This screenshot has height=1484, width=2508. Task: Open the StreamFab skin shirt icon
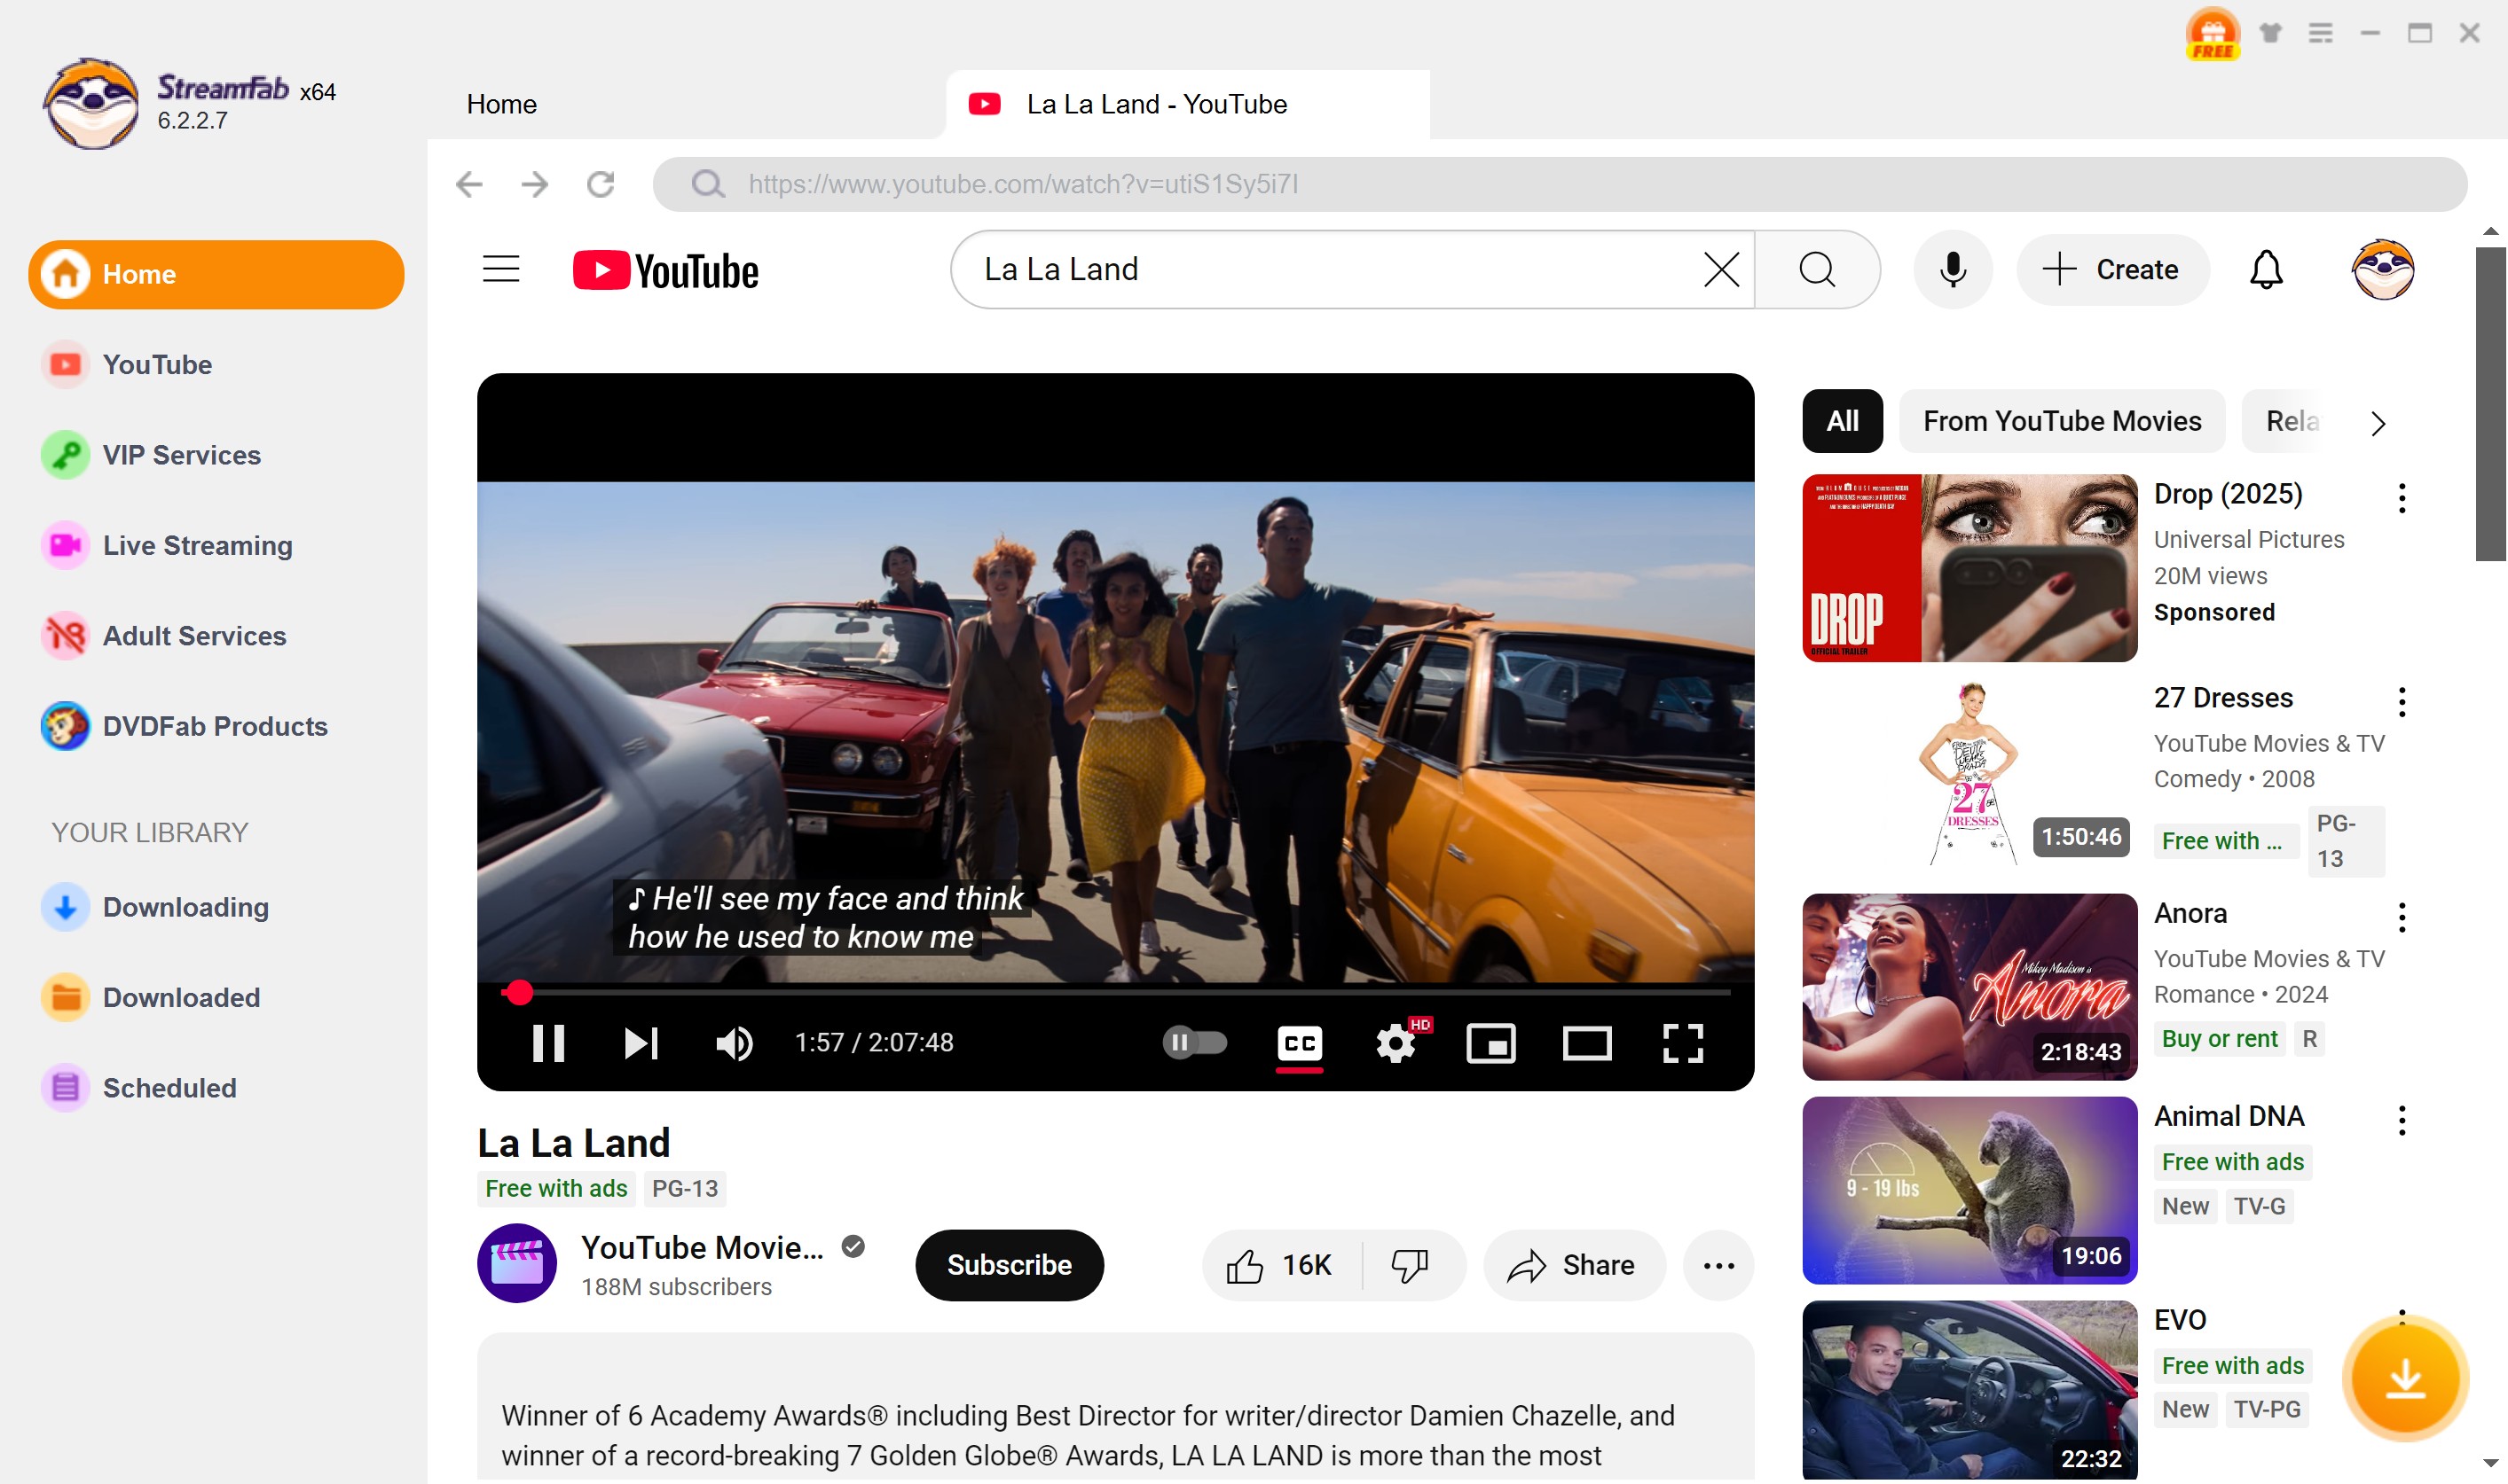(x=2271, y=33)
